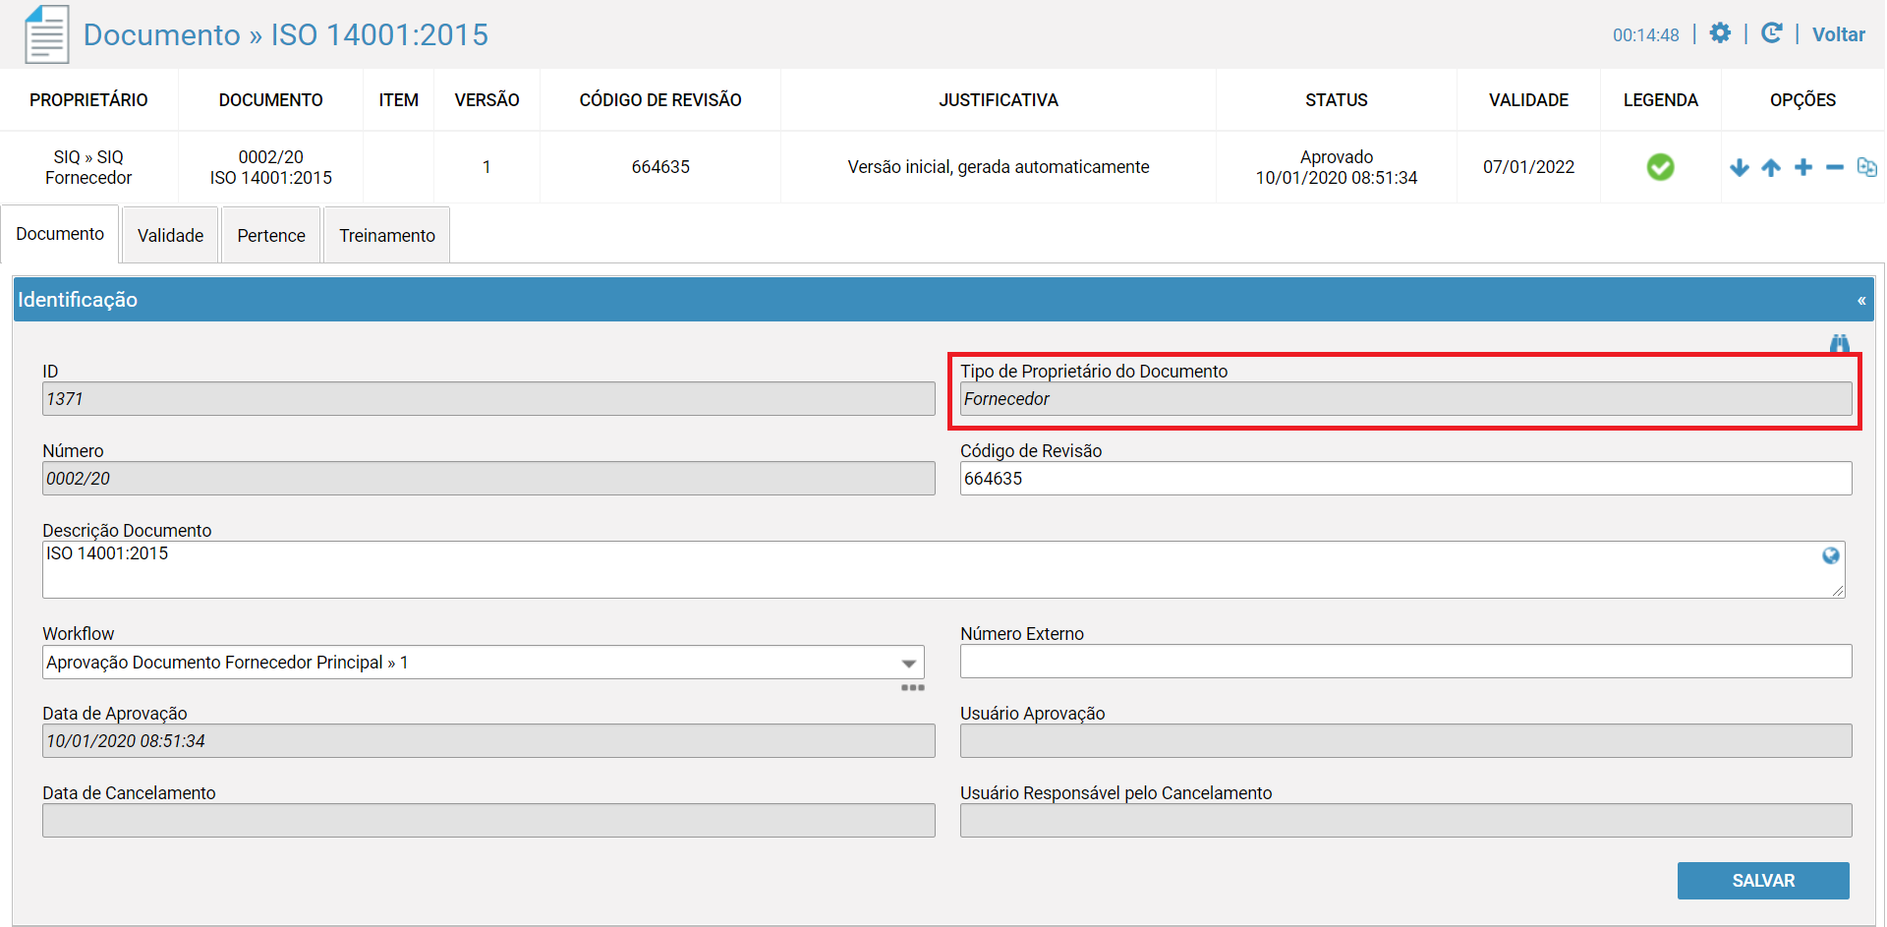Click the Usuário Responsável pelo Cancelamento field

[1405, 821]
